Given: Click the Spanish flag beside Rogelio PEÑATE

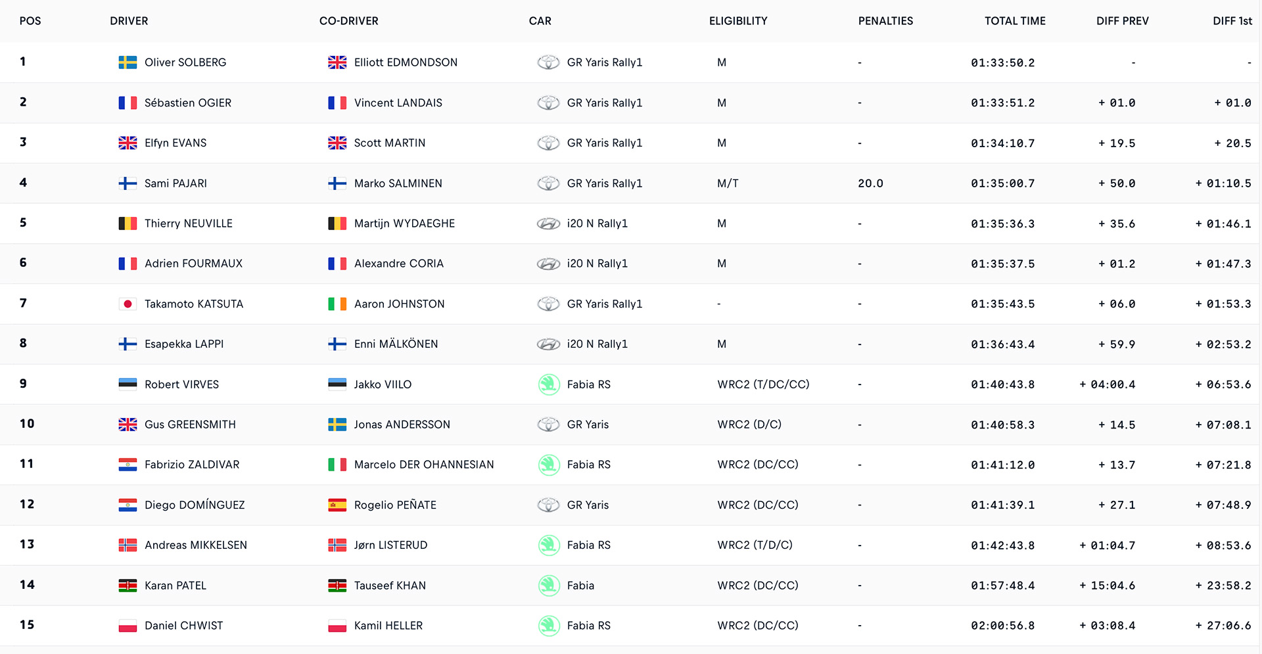Looking at the screenshot, I should tap(337, 505).
